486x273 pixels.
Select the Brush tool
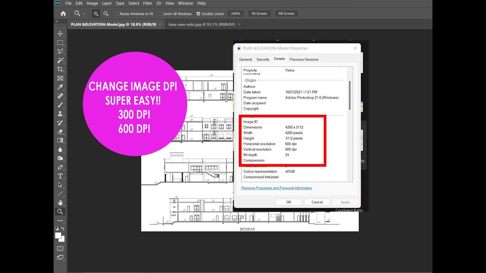(60, 105)
